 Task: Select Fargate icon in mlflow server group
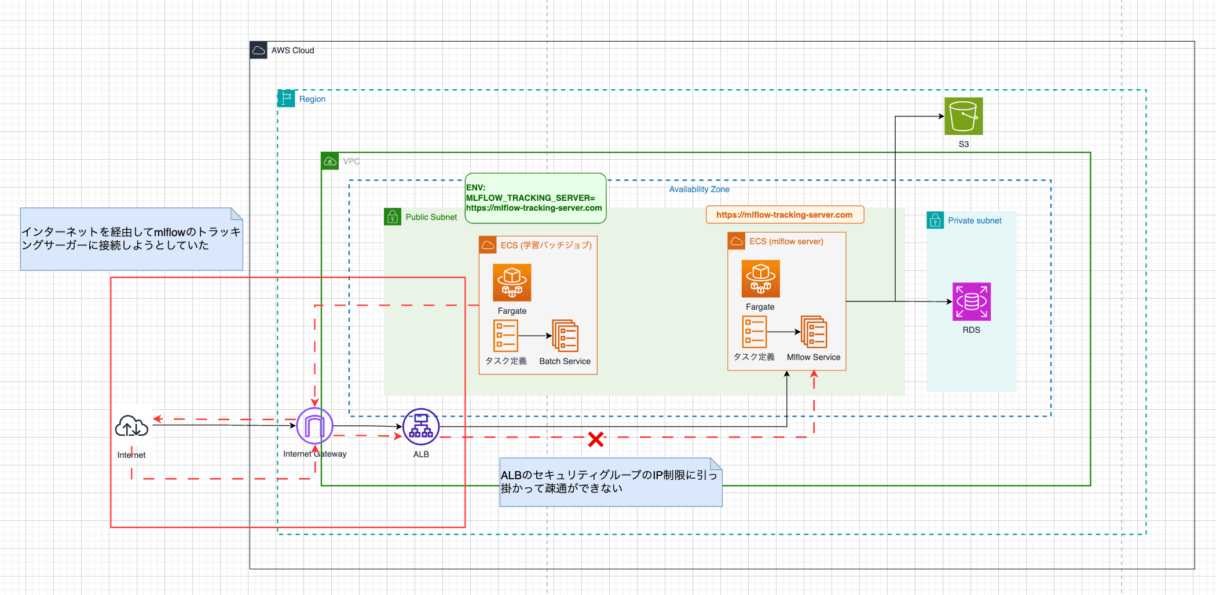(x=760, y=278)
